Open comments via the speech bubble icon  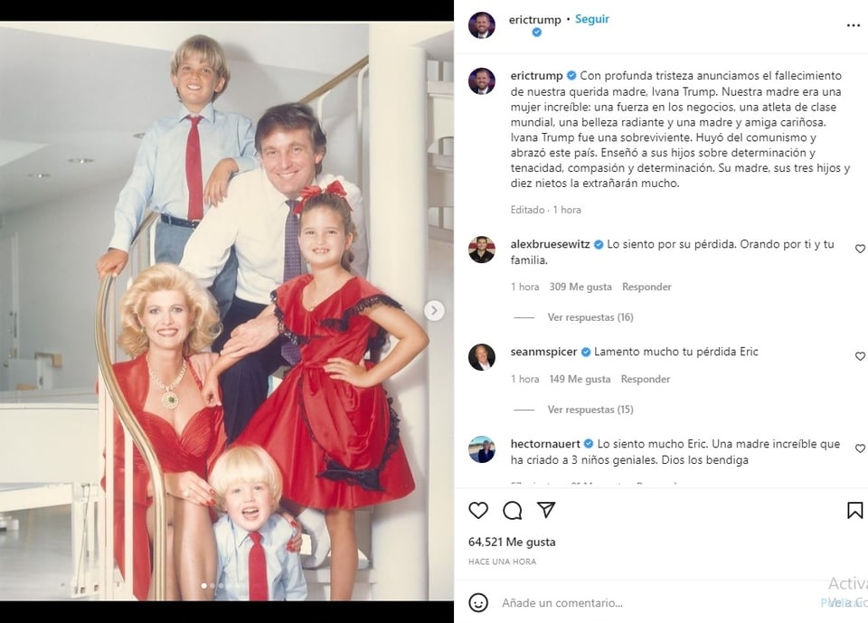(512, 510)
